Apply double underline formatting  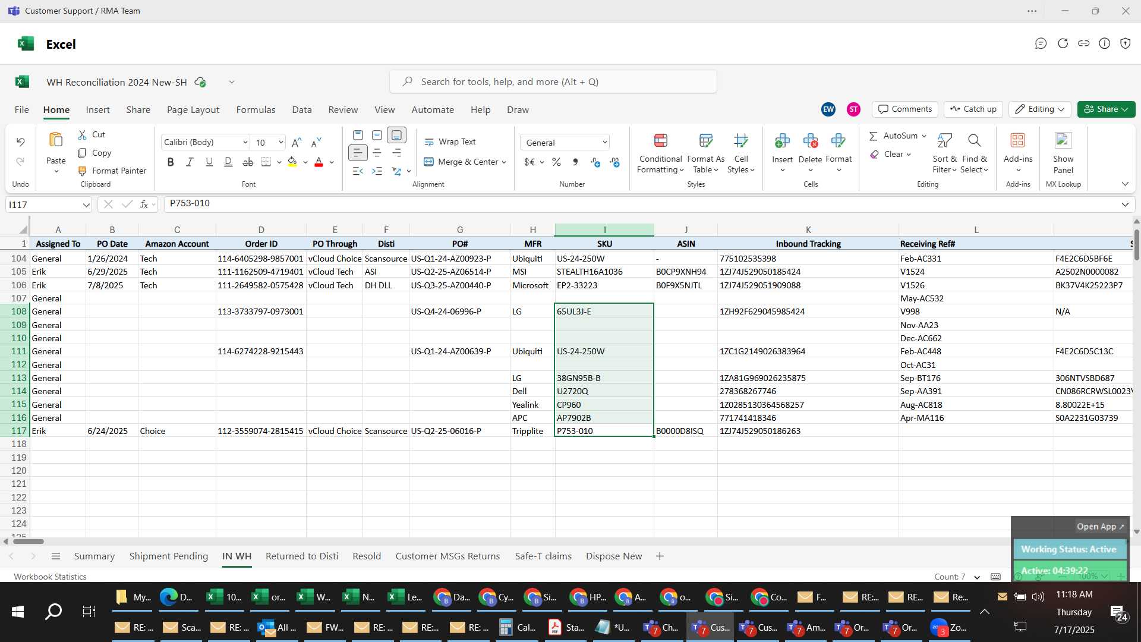click(x=228, y=162)
